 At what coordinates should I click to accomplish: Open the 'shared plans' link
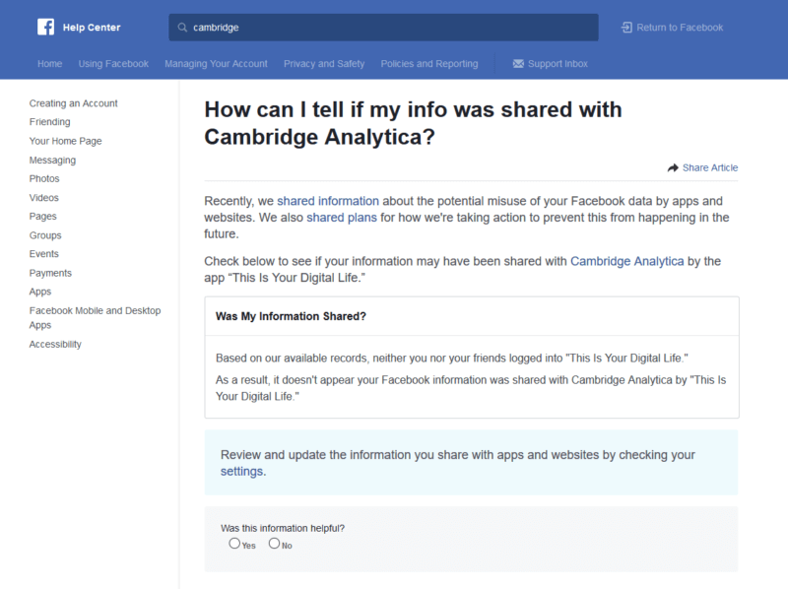342,218
